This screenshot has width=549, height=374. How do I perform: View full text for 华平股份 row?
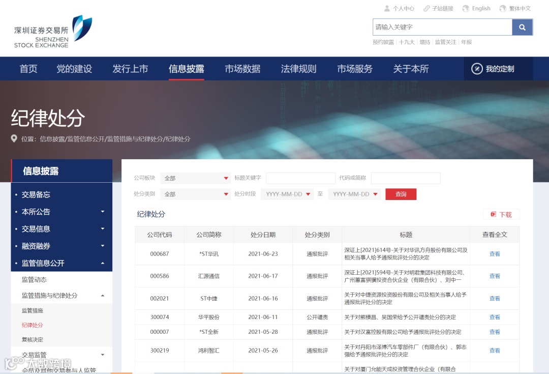[495, 317]
